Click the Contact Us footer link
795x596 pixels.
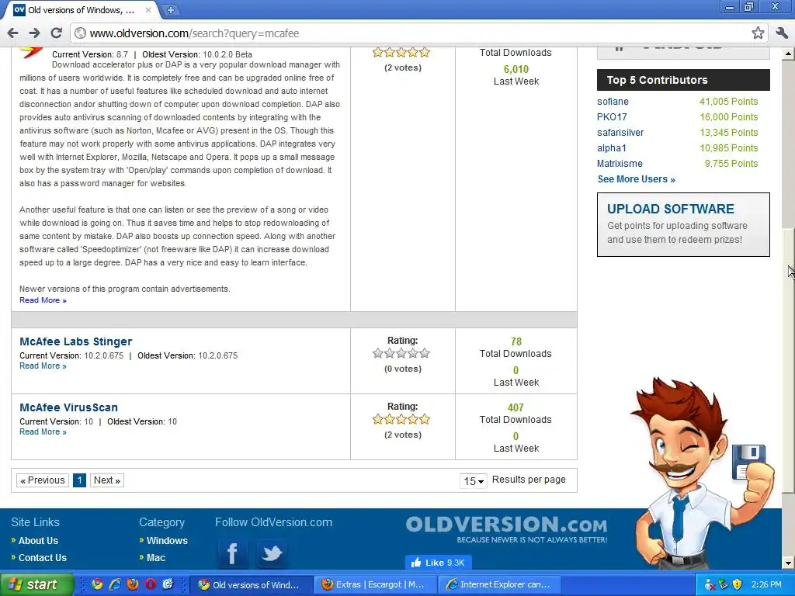coord(42,557)
